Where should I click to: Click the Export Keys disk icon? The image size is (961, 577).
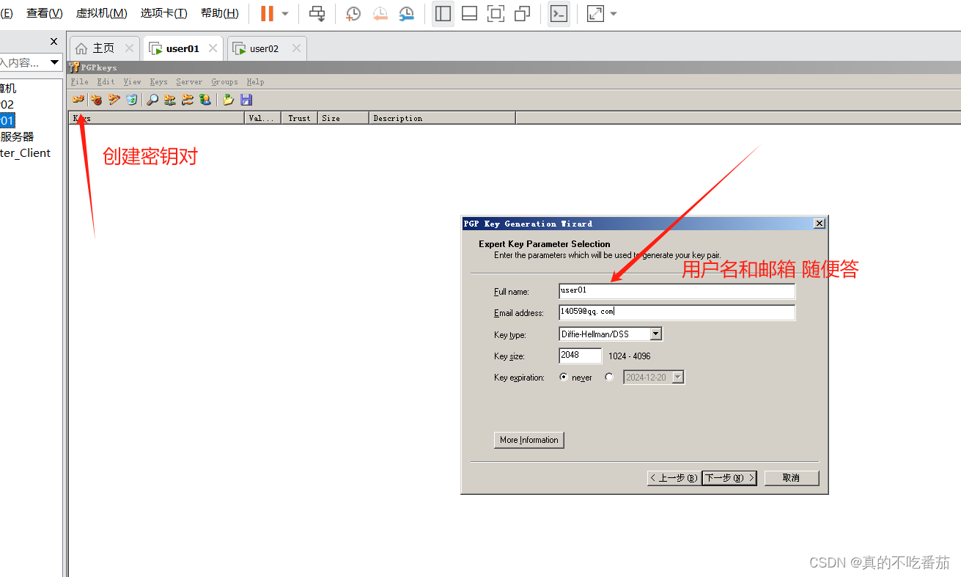(246, 100)
